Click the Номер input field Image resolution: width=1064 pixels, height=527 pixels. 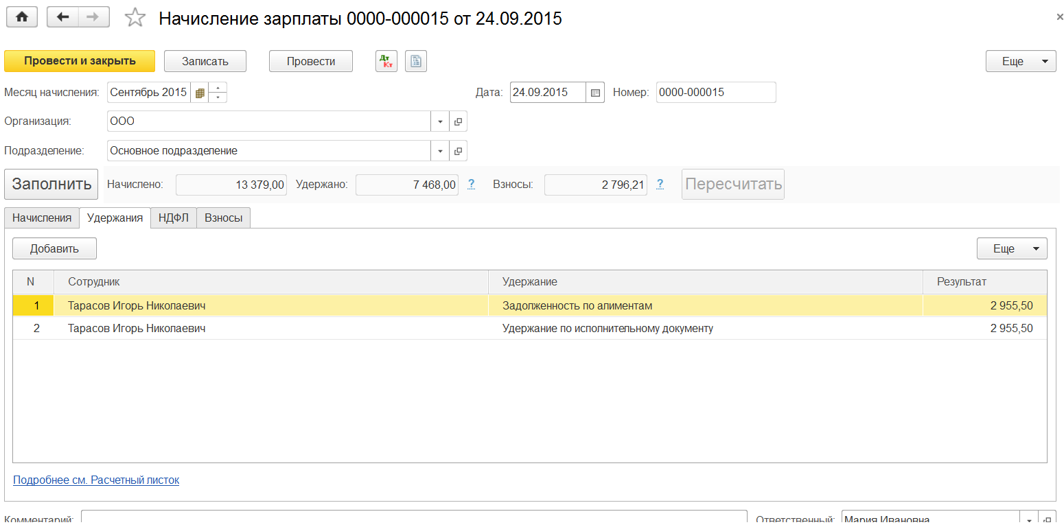[715, 93]
